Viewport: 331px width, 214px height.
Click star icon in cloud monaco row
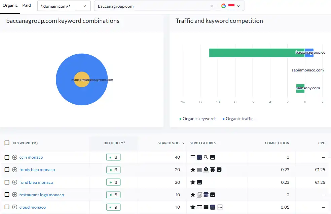pyautogui.click(x=193, y=207)
